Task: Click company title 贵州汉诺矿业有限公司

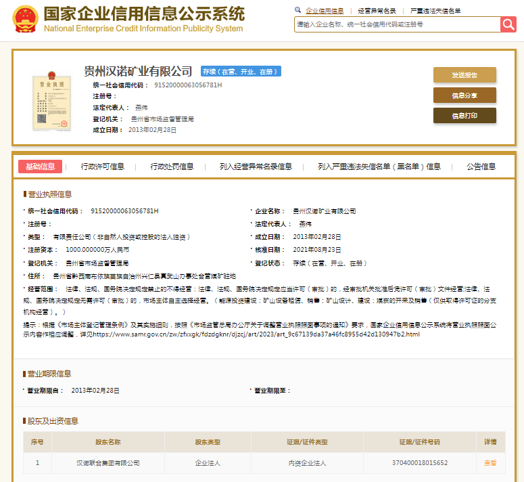Action: point(138,71)
